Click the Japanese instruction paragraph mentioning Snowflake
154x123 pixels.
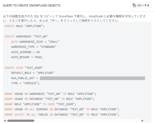(x=74, y=18)
